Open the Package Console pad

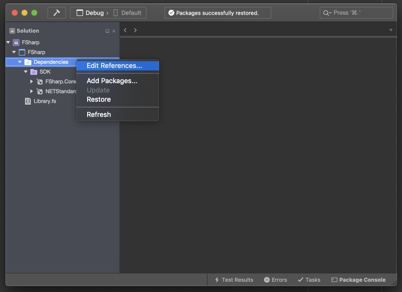(358, 280)
